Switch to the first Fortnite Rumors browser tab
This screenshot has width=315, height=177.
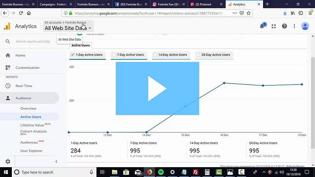[19, 4]
